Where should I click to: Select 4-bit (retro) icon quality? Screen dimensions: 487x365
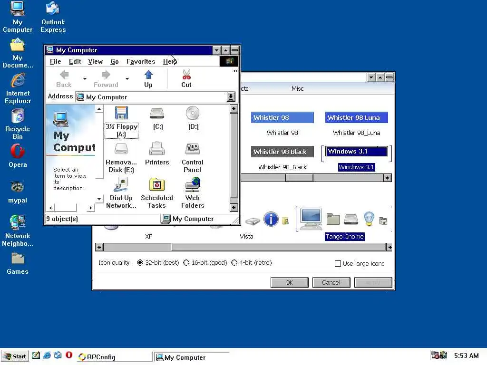coord(252,262)
